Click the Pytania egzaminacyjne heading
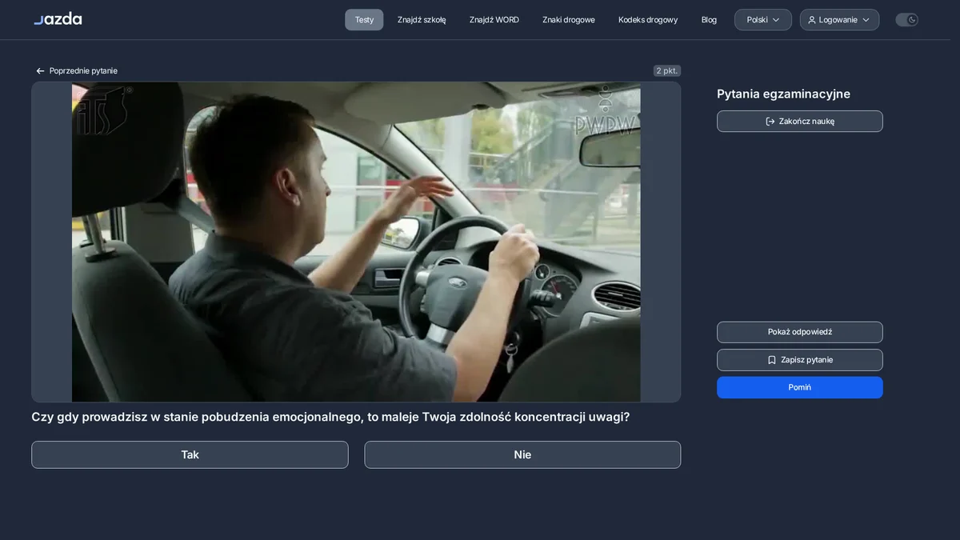This screenshot has height=540, width=960. click(x=783, y=94)
